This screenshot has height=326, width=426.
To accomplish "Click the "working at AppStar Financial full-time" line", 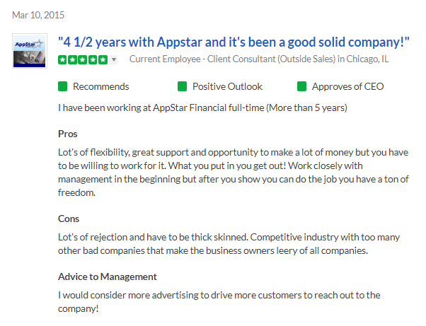I will click(202, 108).
